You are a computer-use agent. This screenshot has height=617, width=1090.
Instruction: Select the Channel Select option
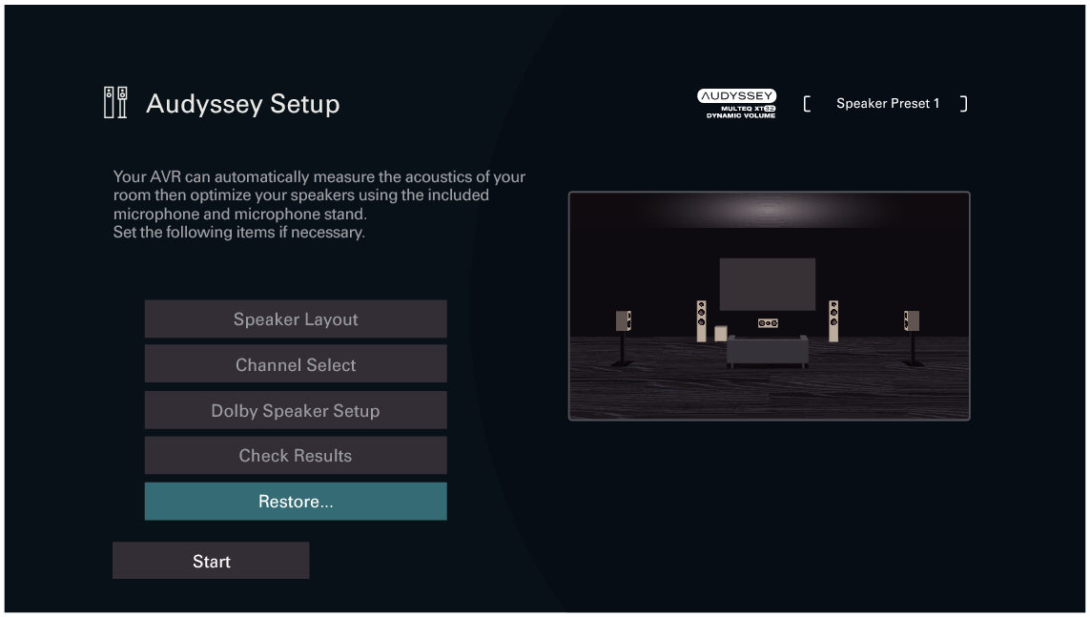[x=296, y=364]
